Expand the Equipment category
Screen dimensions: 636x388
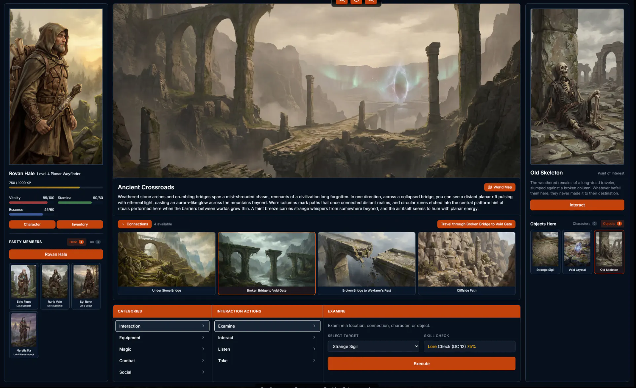(x=162, y=337)
